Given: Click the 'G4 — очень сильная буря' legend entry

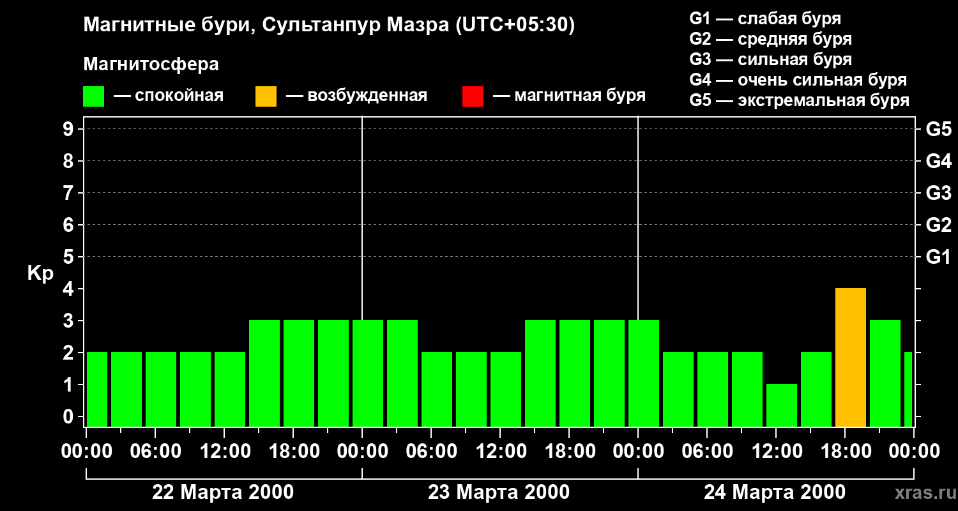Looking at the screenshot, I should 798,80.
